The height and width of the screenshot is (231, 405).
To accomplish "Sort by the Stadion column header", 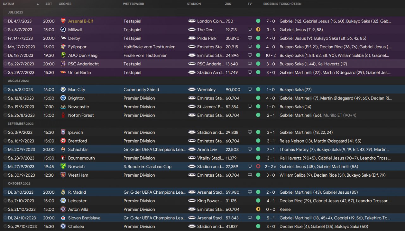I will point(194,4).
